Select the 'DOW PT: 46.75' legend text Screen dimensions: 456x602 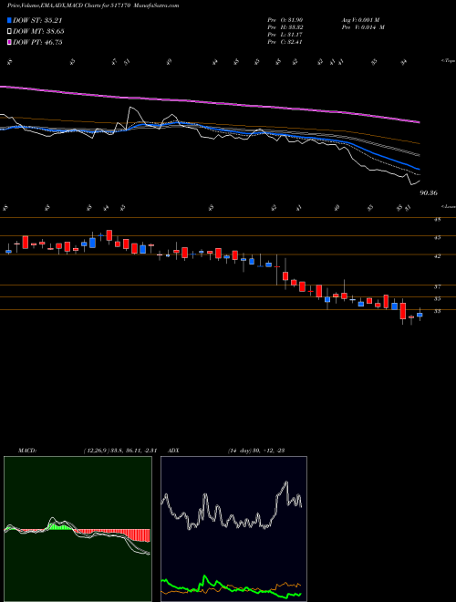[37, 42]
